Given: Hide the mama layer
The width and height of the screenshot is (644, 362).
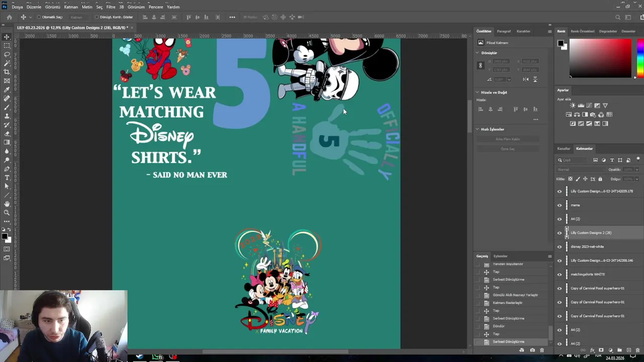Looking at the screenshot, I should tap(559, 205).
